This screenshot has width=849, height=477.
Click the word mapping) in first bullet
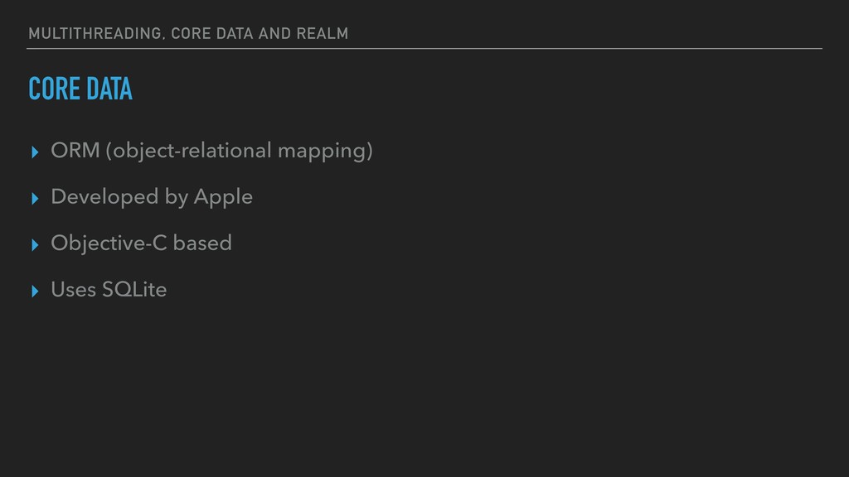[x=325, y=151]
